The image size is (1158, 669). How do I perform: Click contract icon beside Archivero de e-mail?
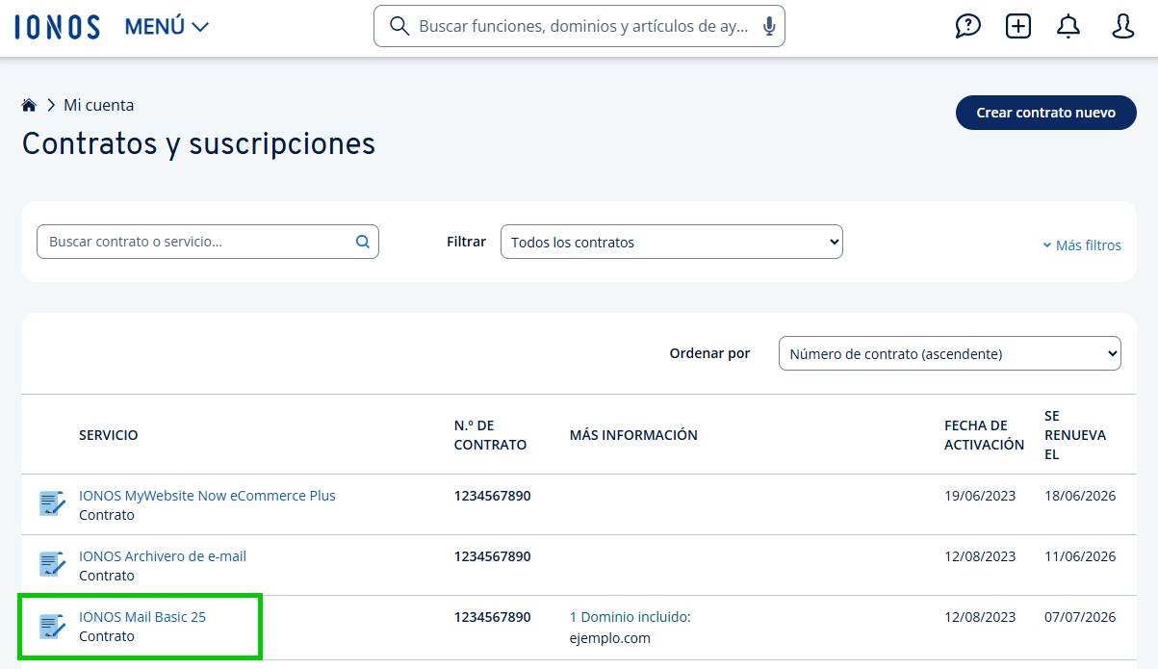click(x=52, y=563)
